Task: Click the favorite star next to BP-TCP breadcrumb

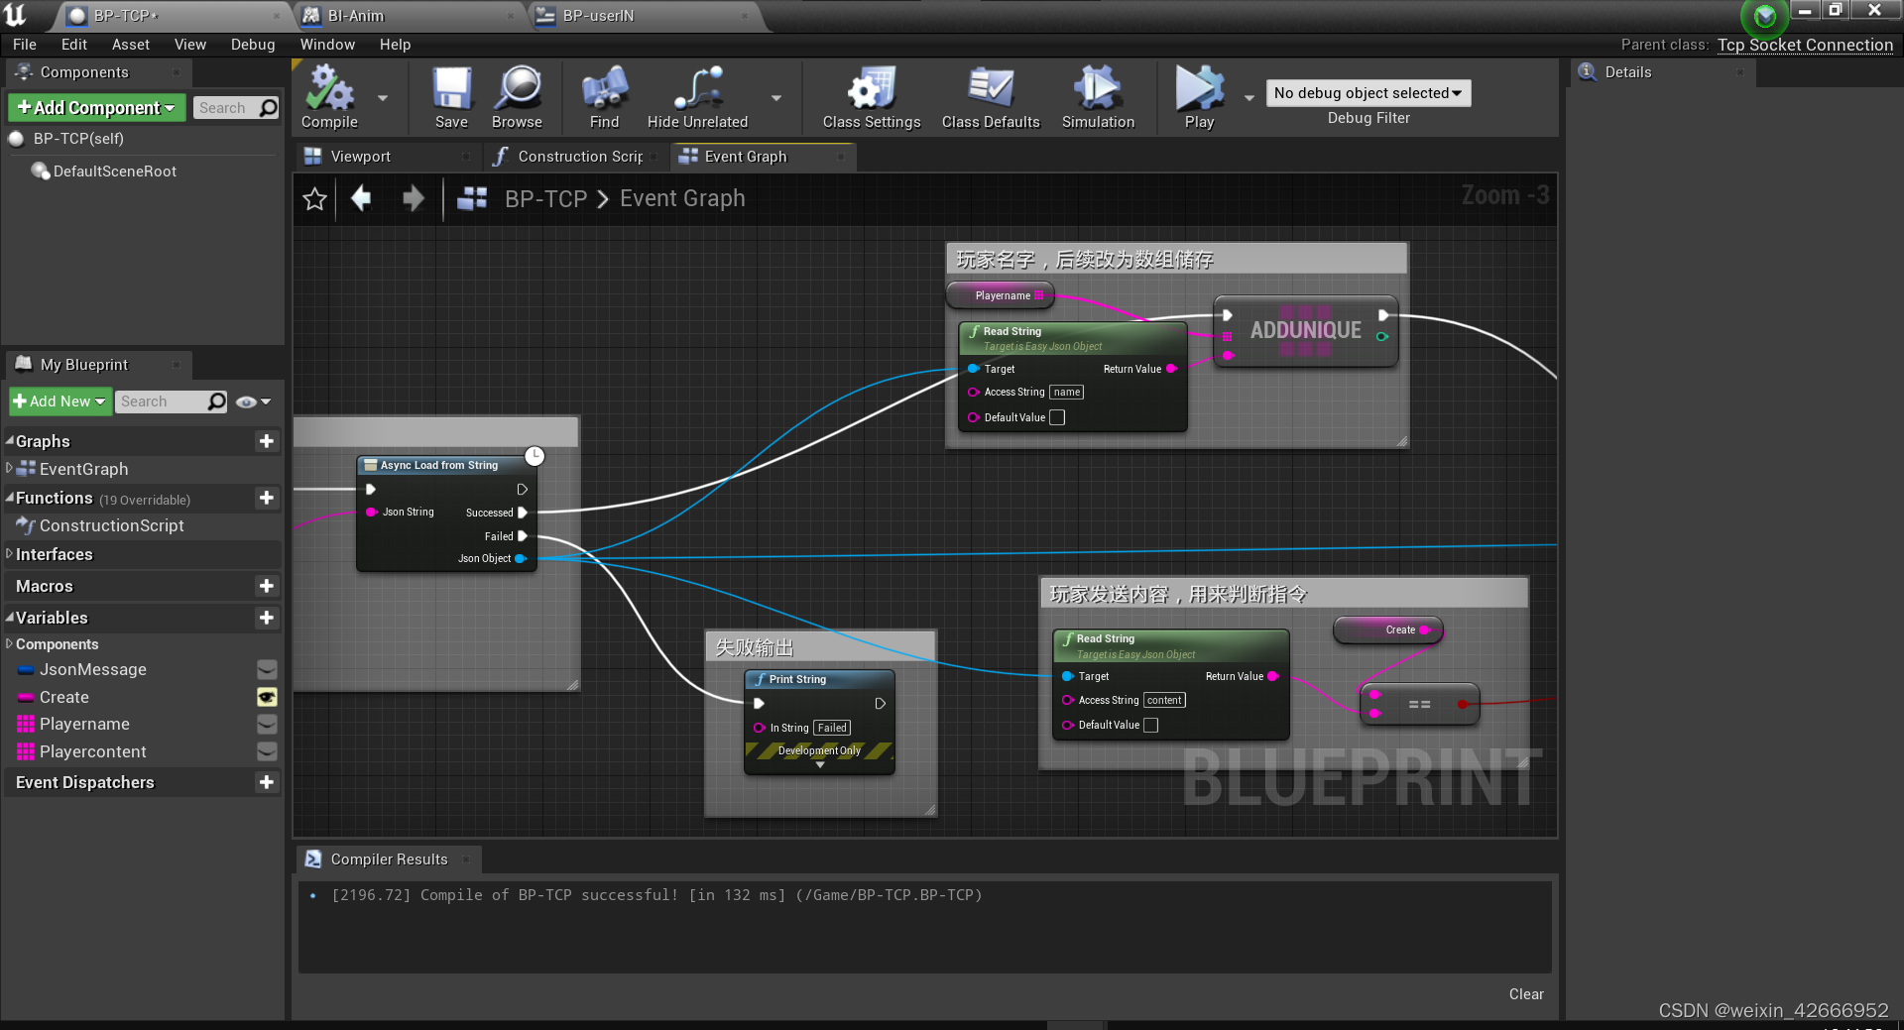Action: pyautogui.click(x=314, y=198)
